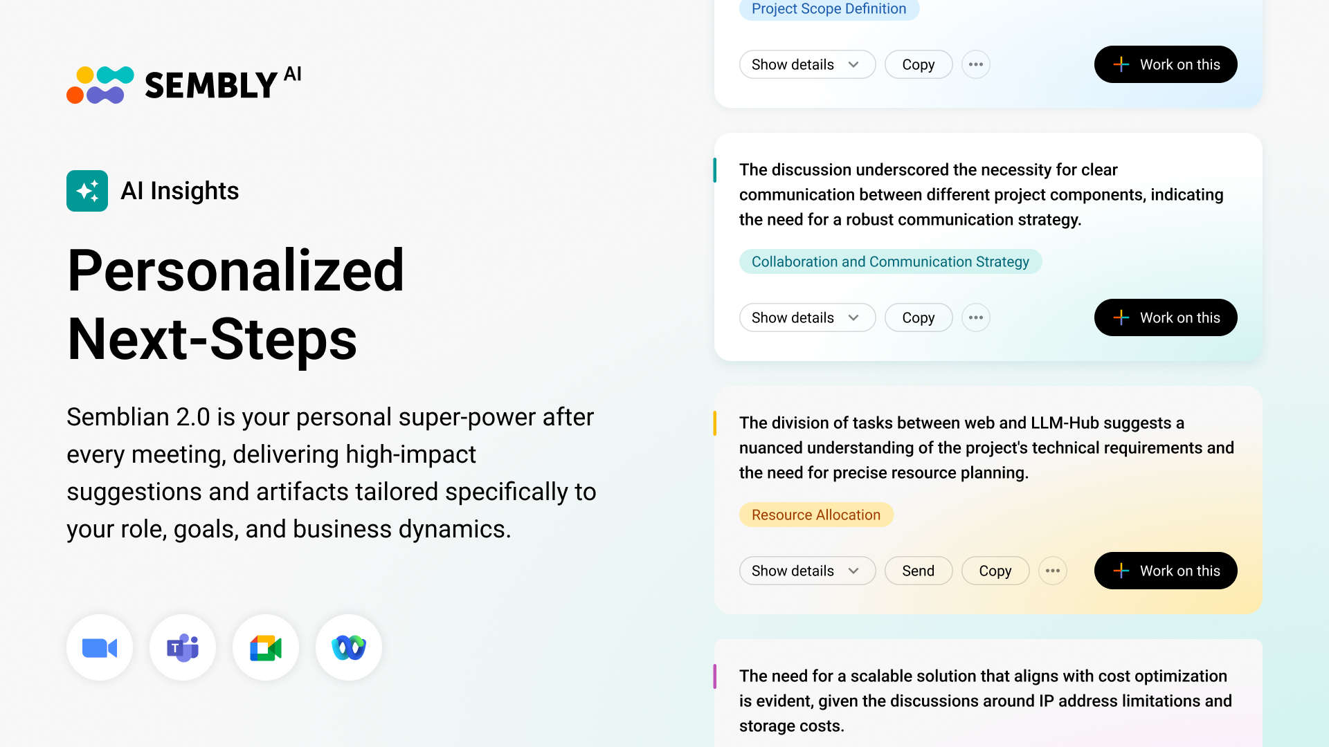Expand Show details on Project Scope card
Screen dimensions: 1329x747
coord(807,64)
